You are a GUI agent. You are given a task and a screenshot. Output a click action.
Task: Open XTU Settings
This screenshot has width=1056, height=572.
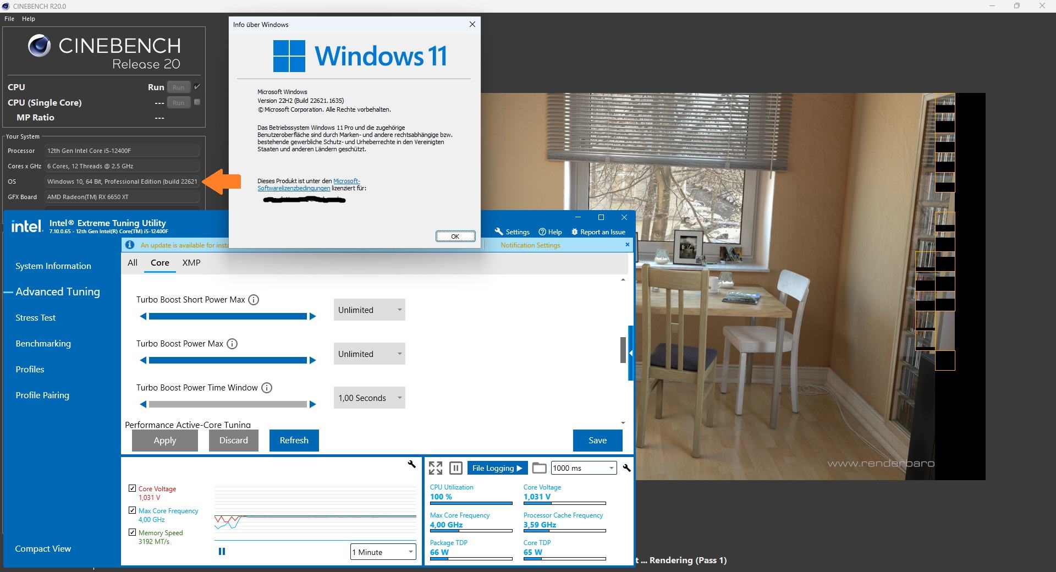512,232
